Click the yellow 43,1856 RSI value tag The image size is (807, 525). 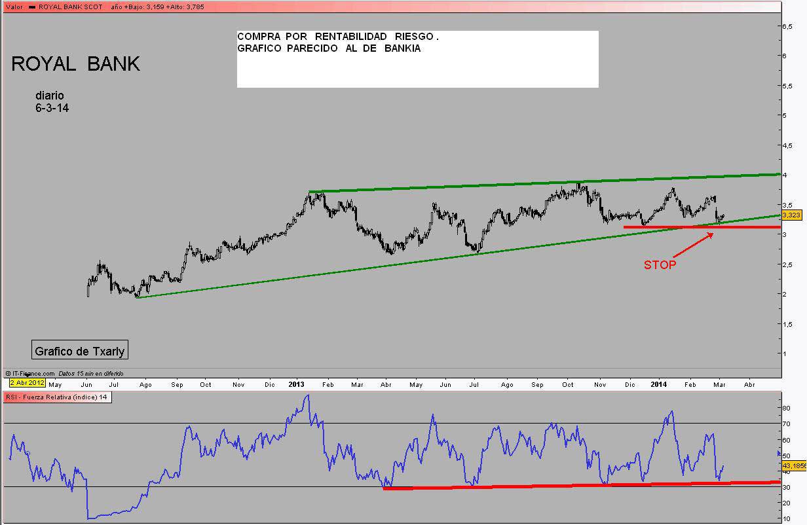(794, 466)
